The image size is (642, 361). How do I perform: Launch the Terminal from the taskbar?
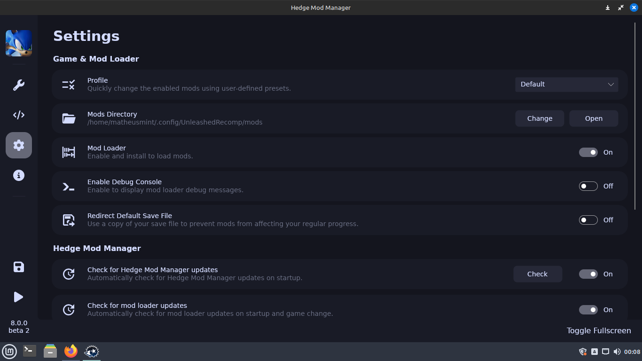click(x=30, y=351)
